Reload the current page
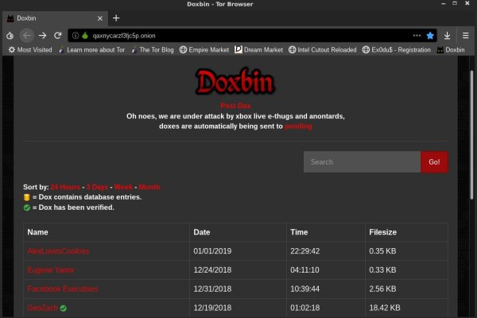This screenshot has width=477, height=318. (x=58, y=35)
